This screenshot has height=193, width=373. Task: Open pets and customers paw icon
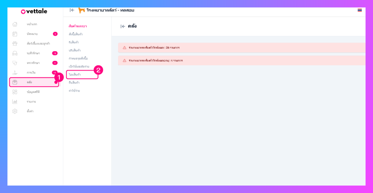click(x=15, y=43)
